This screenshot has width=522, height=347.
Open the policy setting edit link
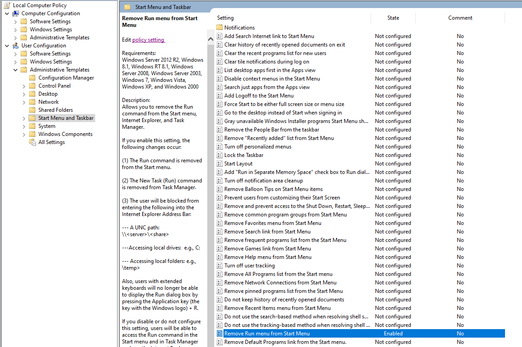point(148,40)
